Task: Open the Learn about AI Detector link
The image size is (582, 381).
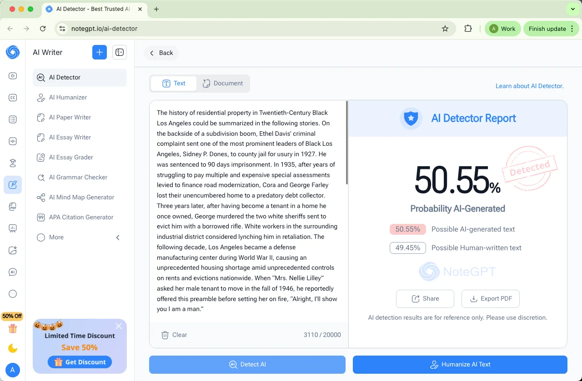Action: (529, 86)
